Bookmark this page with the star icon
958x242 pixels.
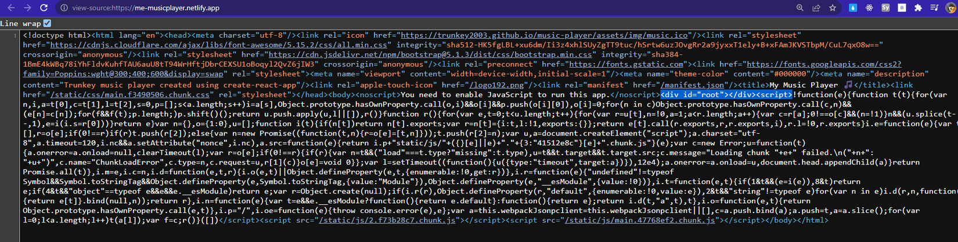coord(832,8)
